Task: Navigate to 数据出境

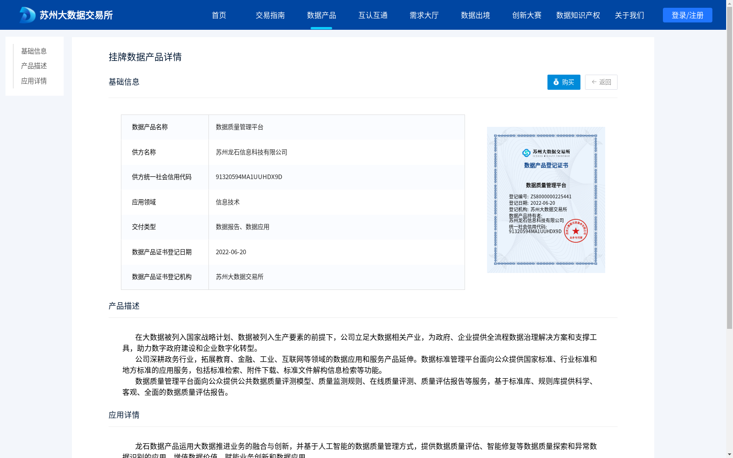Action: (476, 15)
